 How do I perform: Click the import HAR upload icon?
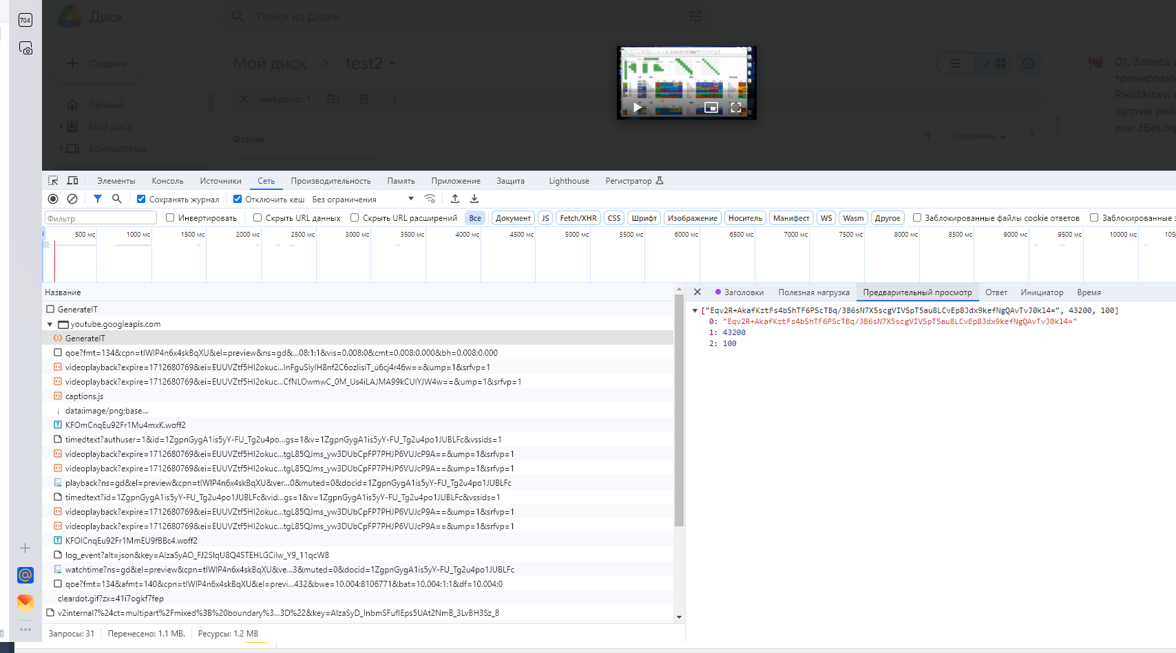click(x=455, y=199)
